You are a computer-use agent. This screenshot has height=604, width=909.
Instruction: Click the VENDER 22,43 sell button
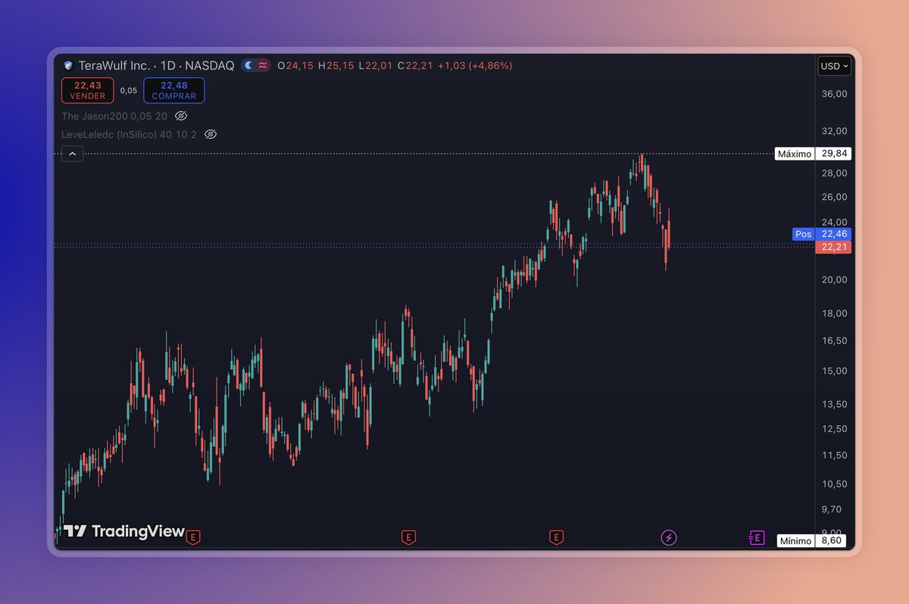[x=87, y=90]
